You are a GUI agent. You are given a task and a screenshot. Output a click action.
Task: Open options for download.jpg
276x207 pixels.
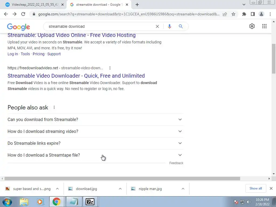[120, 189]
